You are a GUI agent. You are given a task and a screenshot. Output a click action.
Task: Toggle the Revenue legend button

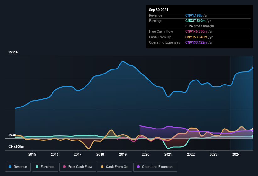[x=18, y=167]
